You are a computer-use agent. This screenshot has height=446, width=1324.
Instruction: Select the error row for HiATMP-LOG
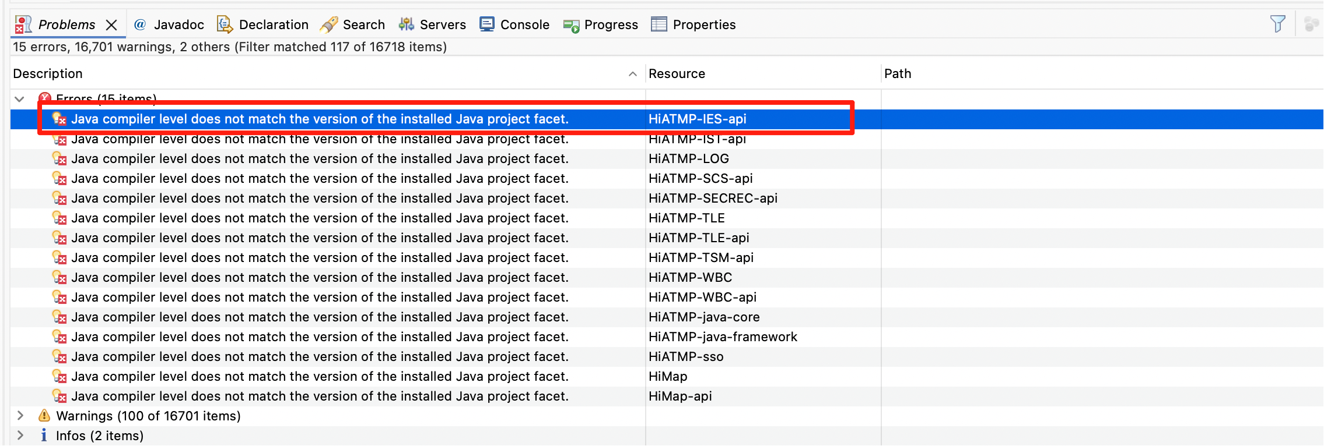[667, 158]
